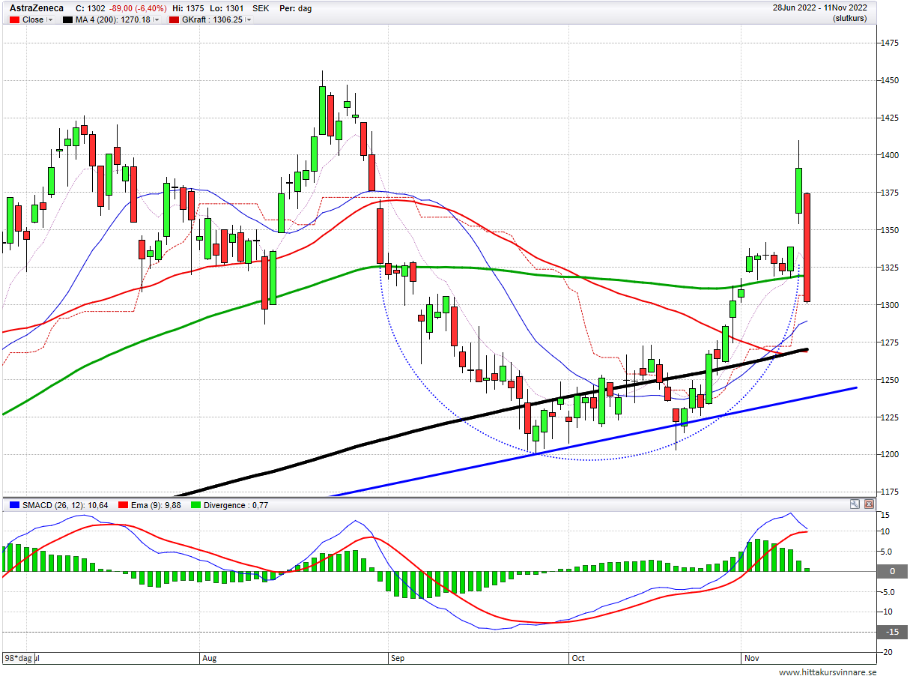
Task: Click the 'Divergence : 0,77' label
Action: pos(237,506)
